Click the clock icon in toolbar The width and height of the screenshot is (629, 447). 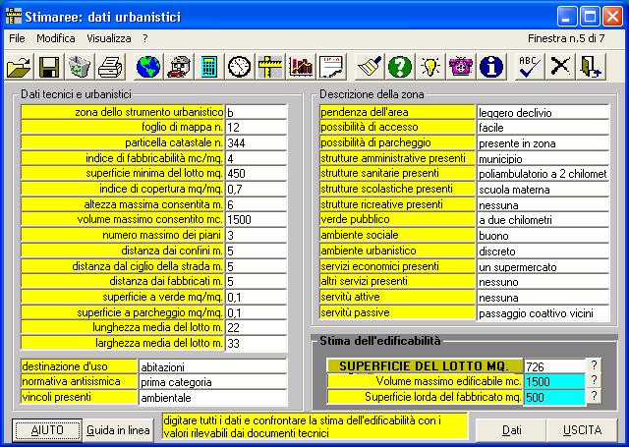click(239, 67)
